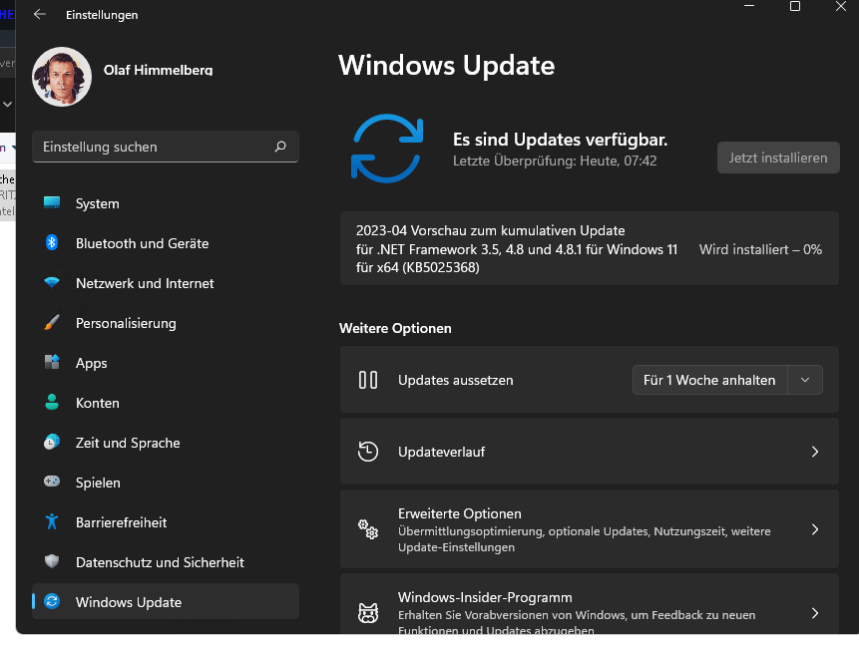Click the Wird installiert – 0% status
Screen dimensions: 859x648
pyautogui.click(x=760, y=249)
